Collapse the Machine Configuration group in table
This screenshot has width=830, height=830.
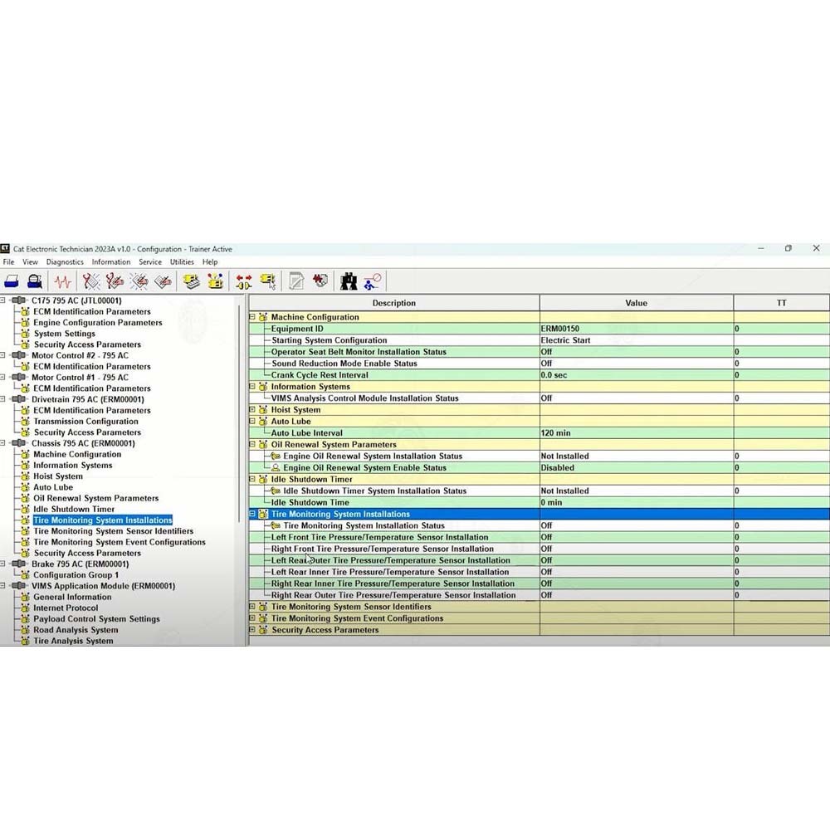click(x=252, y=317)
